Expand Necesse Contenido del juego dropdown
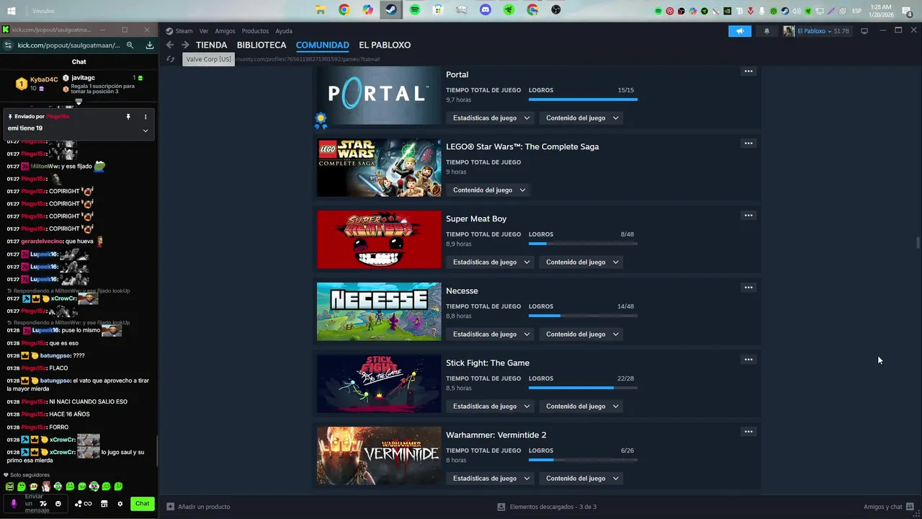 (x=582, y=334)
